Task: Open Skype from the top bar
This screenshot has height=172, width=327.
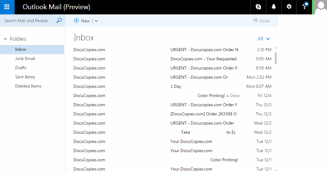Action: click(258, 7)
